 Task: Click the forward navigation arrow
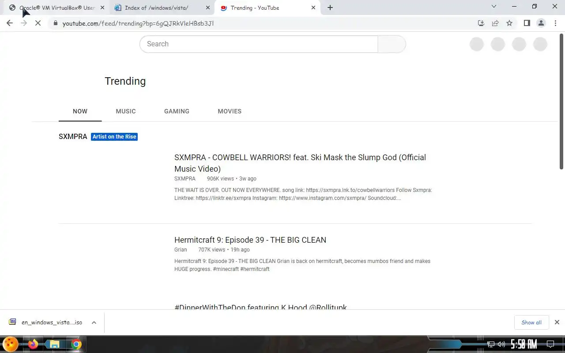pos(24,23)
